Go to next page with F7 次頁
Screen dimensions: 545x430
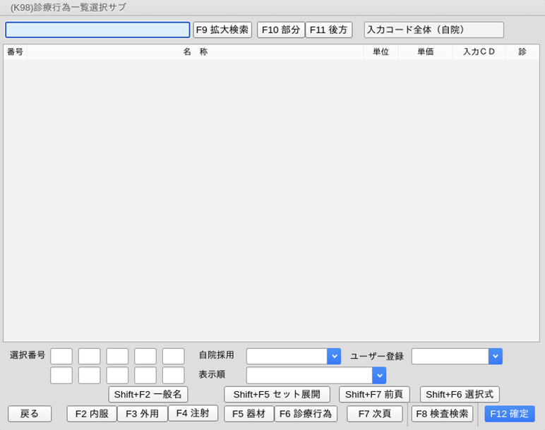click(374, 414)
